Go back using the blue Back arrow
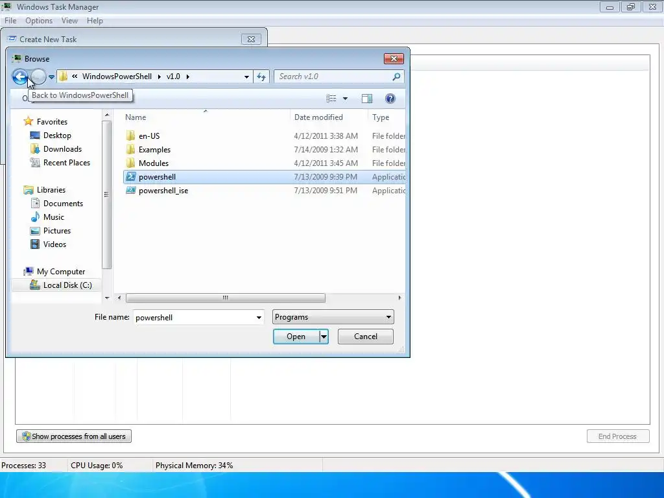This screenshot has height=498, width=664. 20,77
